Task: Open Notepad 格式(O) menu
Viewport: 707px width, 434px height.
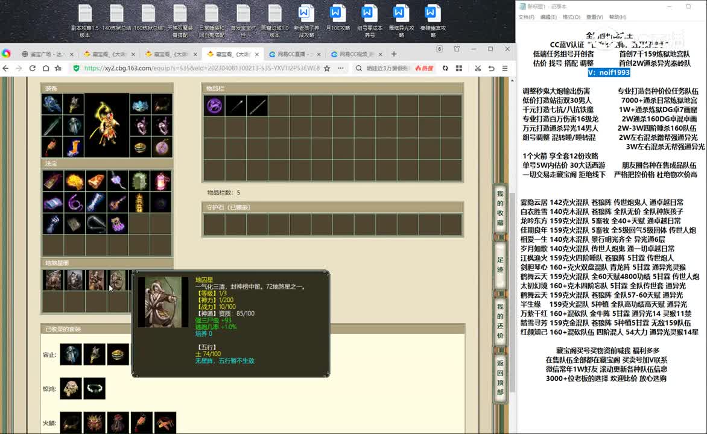Action: 571,17
